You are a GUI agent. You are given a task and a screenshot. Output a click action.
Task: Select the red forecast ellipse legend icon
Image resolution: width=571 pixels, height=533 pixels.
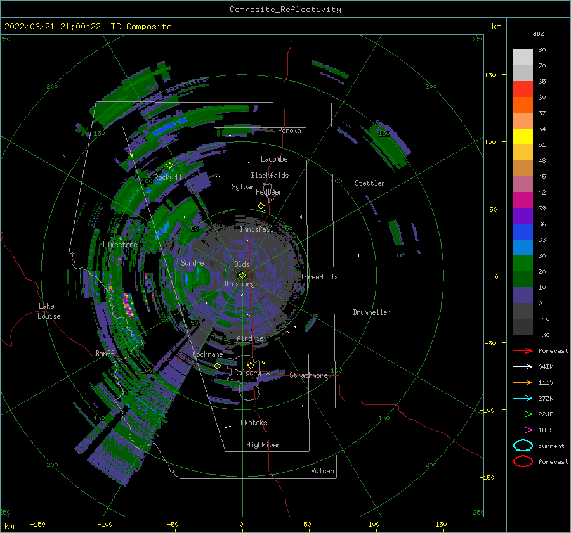523,461
